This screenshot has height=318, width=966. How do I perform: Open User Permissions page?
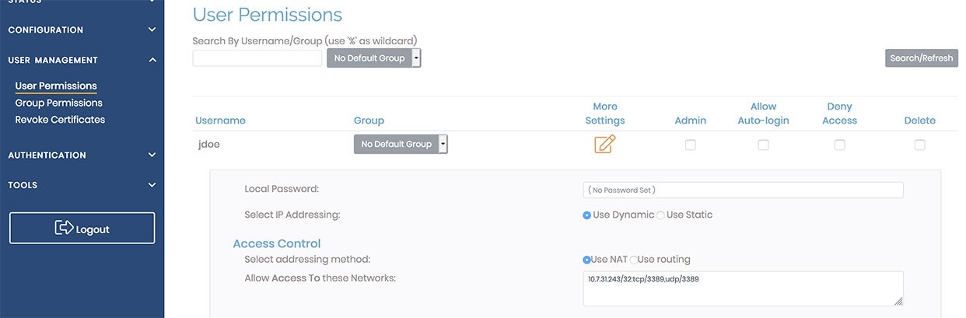tap(56, 86)
